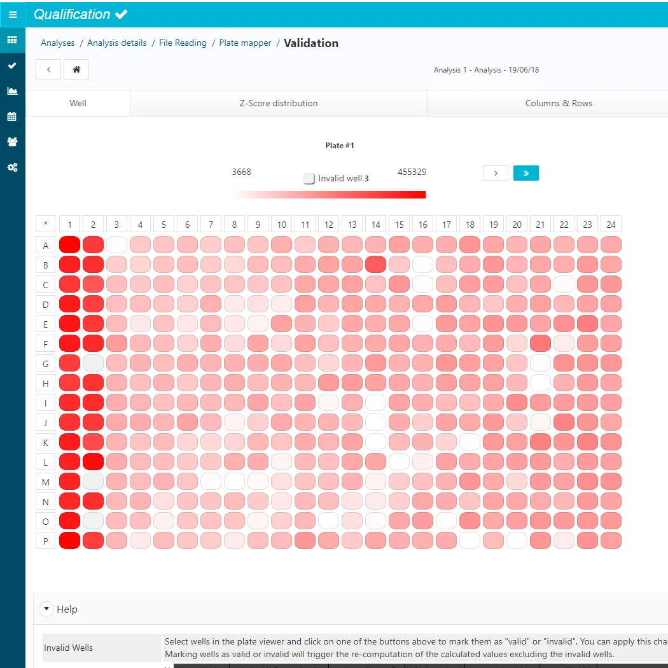
Task: Click the plate grid sidebar icon
Action: tap(12, 40)
